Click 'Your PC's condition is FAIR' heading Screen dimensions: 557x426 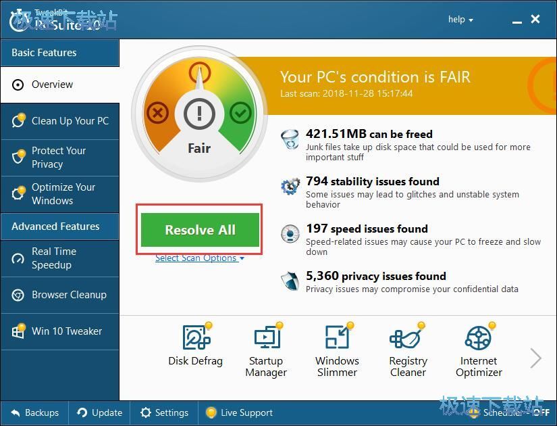(x=375, y=77)
